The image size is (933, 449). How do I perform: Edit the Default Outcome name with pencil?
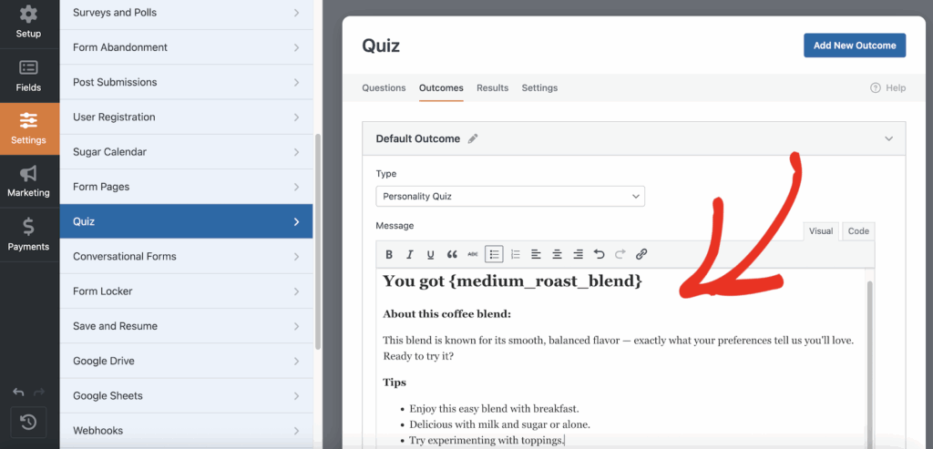[x=472, y=138]
